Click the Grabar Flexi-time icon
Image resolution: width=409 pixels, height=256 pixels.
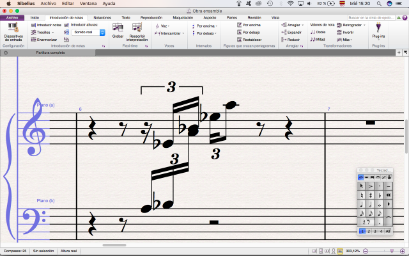click(x=118, y=30)
